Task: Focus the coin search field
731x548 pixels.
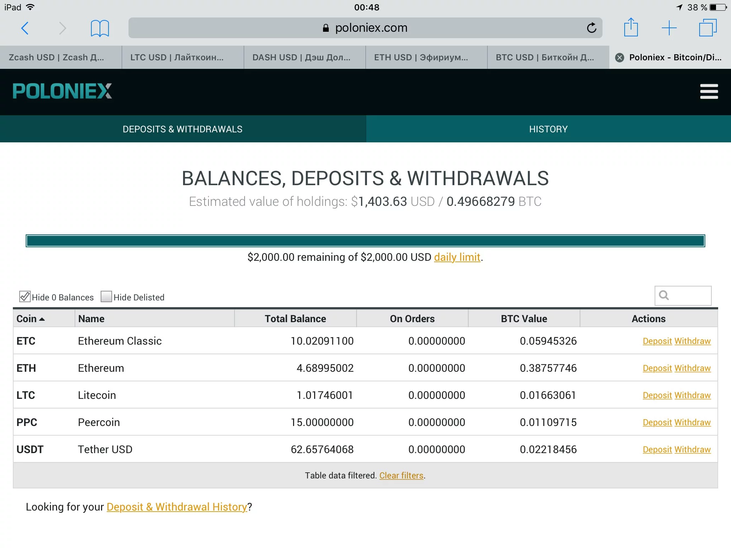Action: (683, 295)
